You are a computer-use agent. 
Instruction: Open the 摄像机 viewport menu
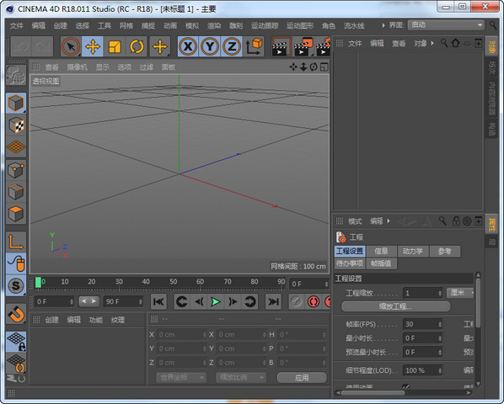[x=78, y=67]
